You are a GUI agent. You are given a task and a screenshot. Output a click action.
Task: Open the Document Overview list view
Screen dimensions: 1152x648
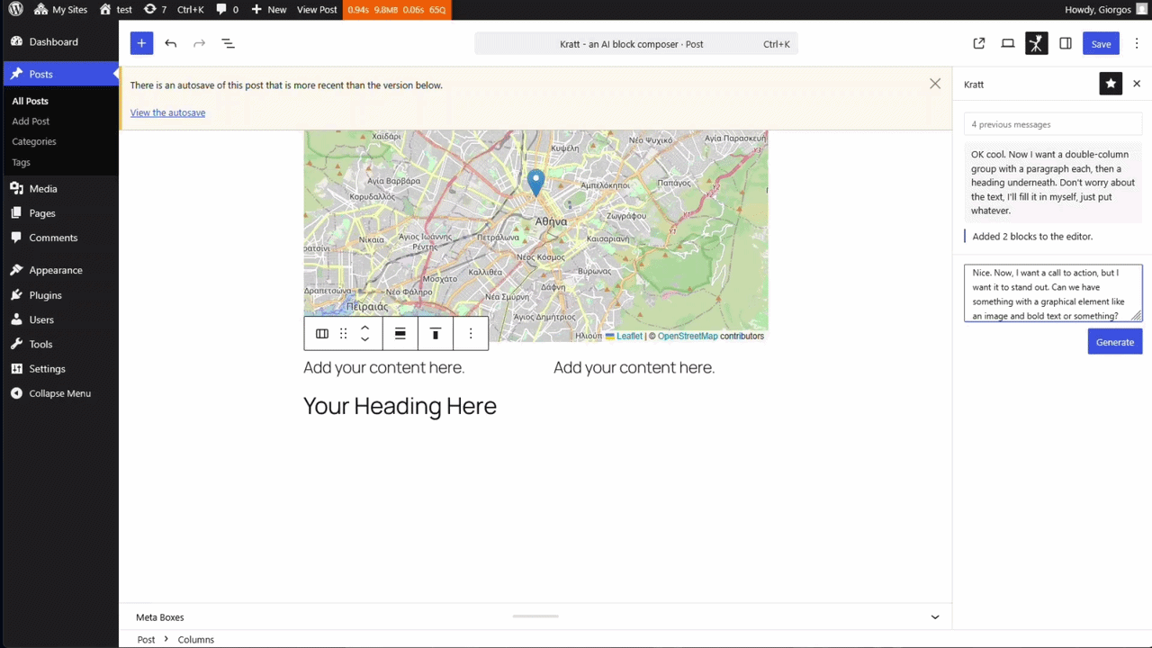click(x=228, y=43)
